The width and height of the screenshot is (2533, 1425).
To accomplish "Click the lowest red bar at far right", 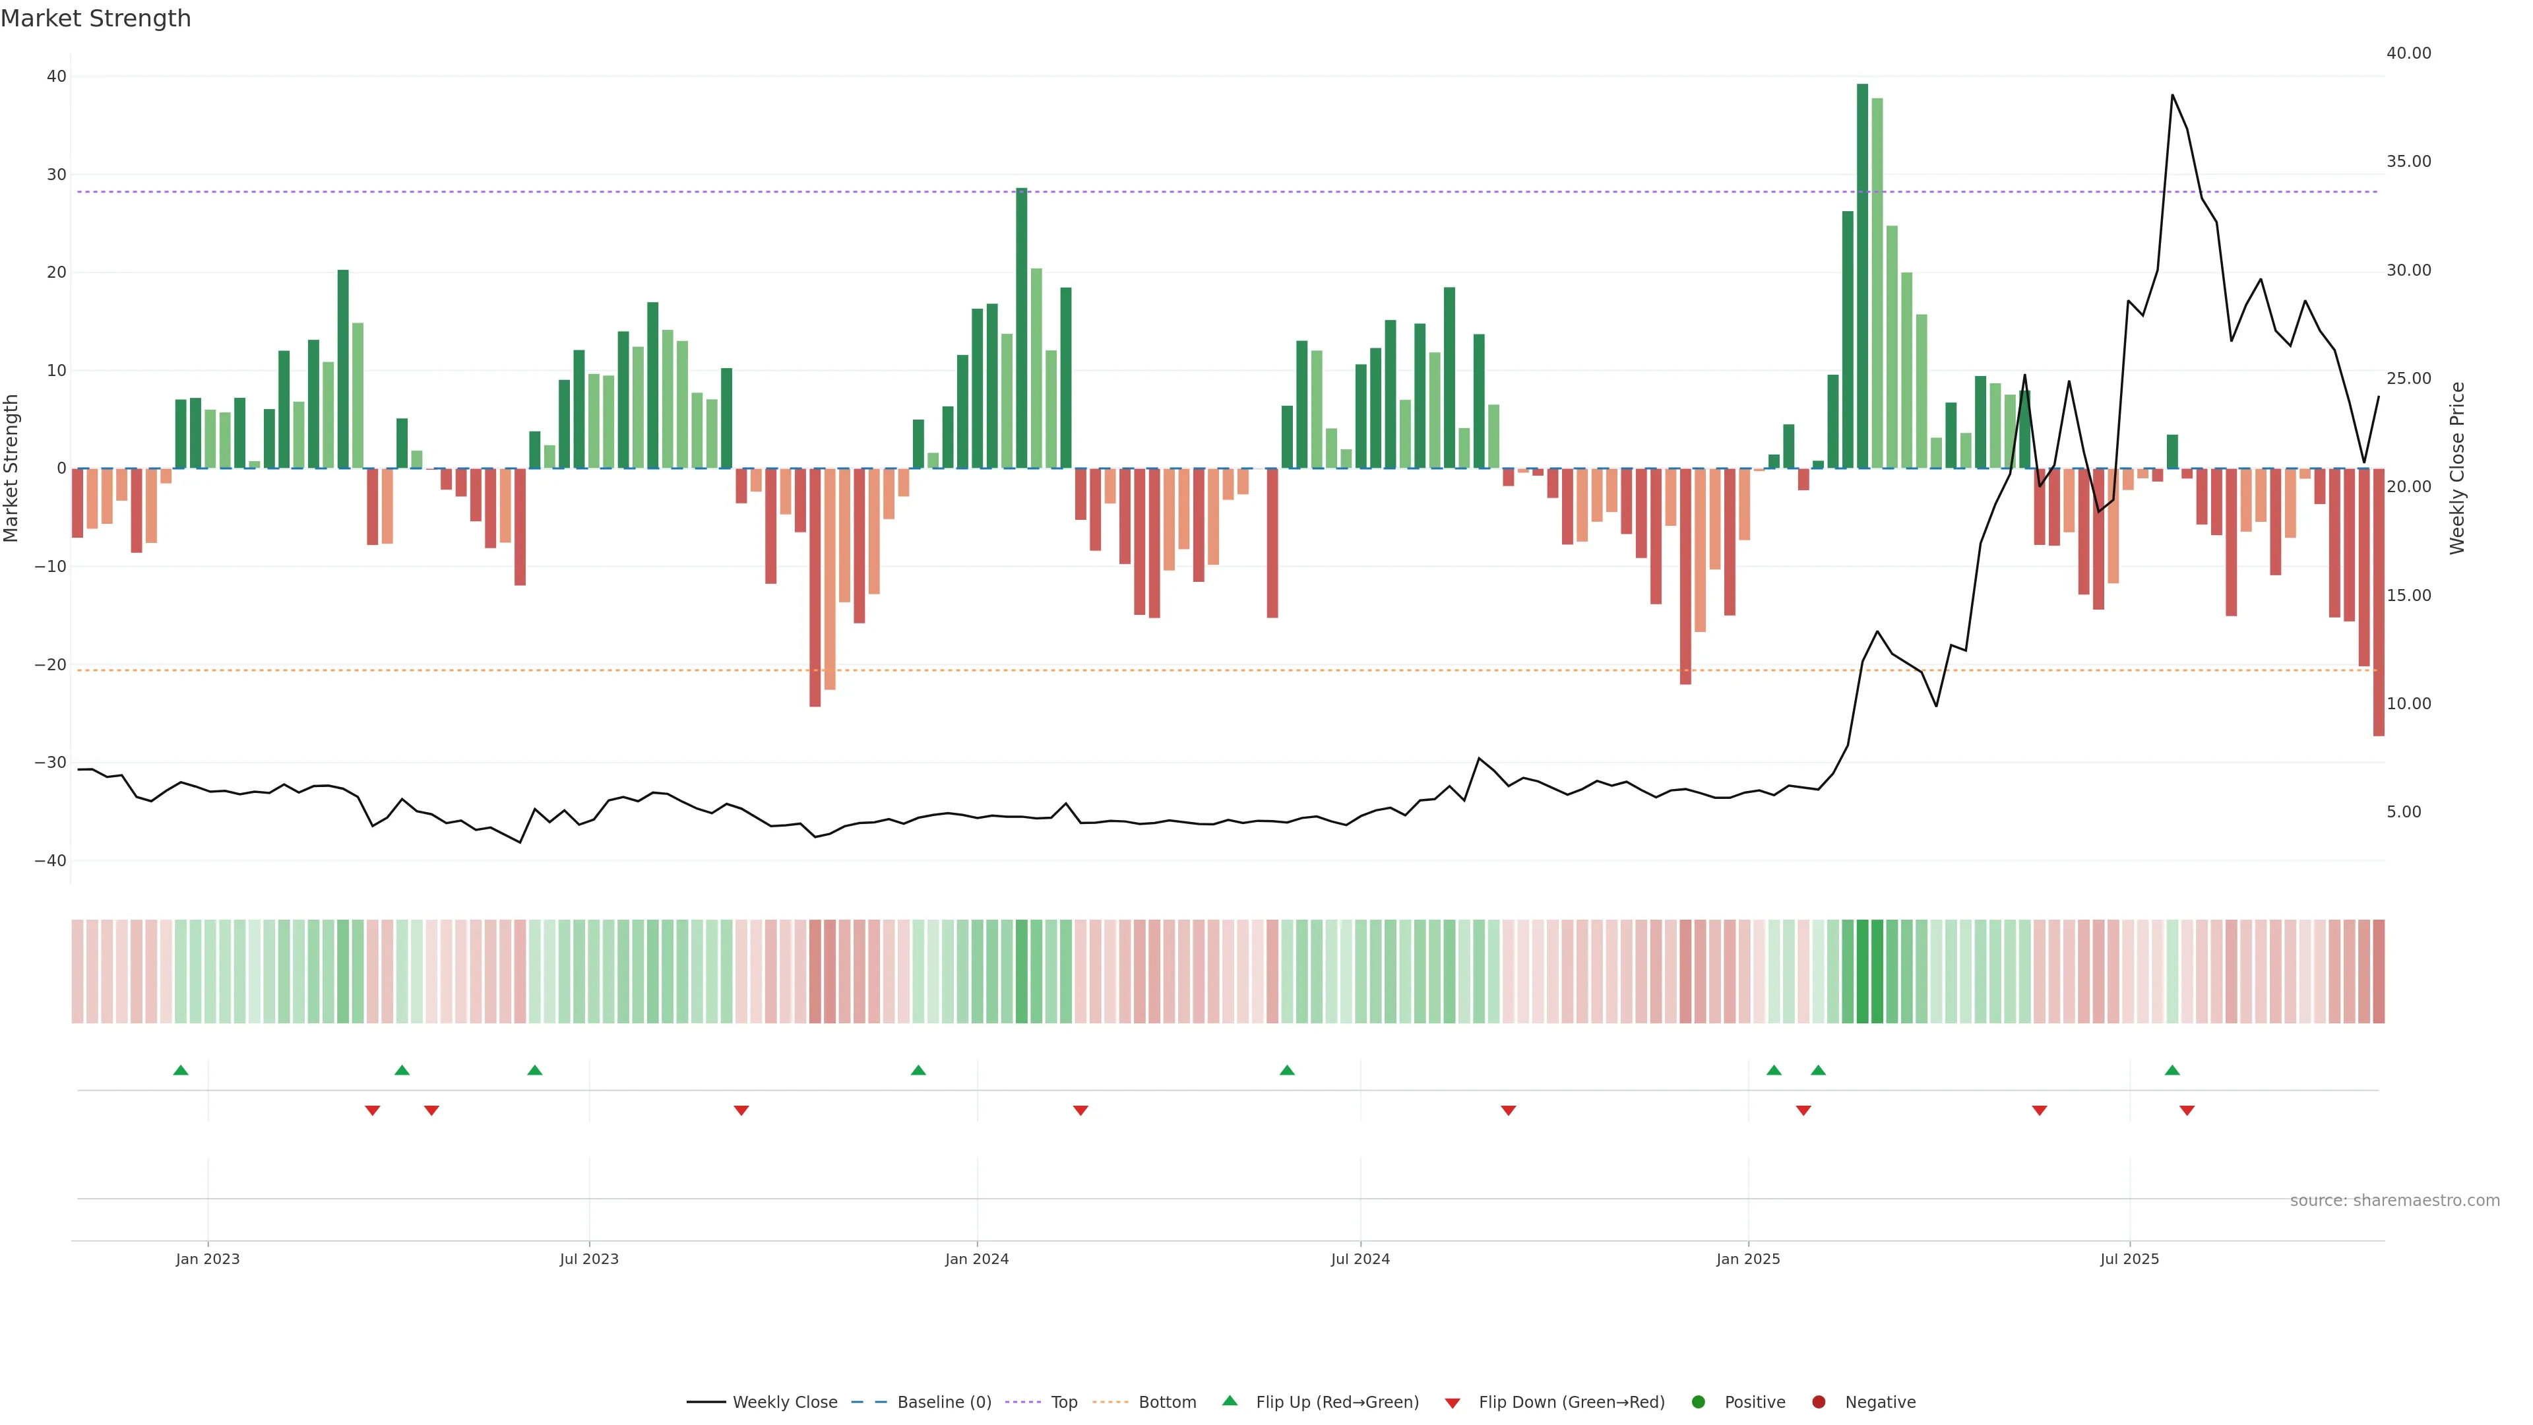I will point(2379,602).
